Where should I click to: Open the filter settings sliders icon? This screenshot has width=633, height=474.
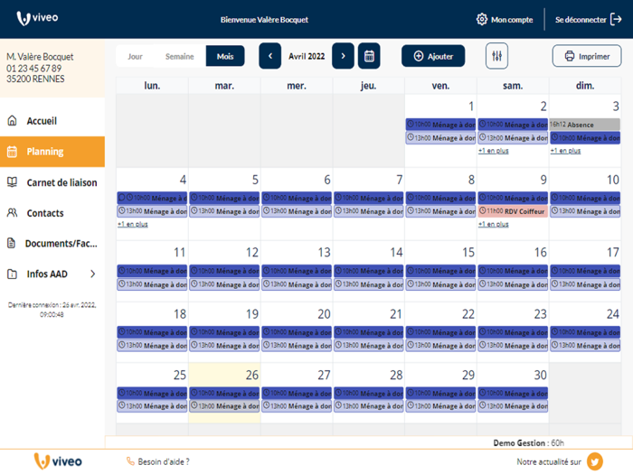tap(496, 56)
